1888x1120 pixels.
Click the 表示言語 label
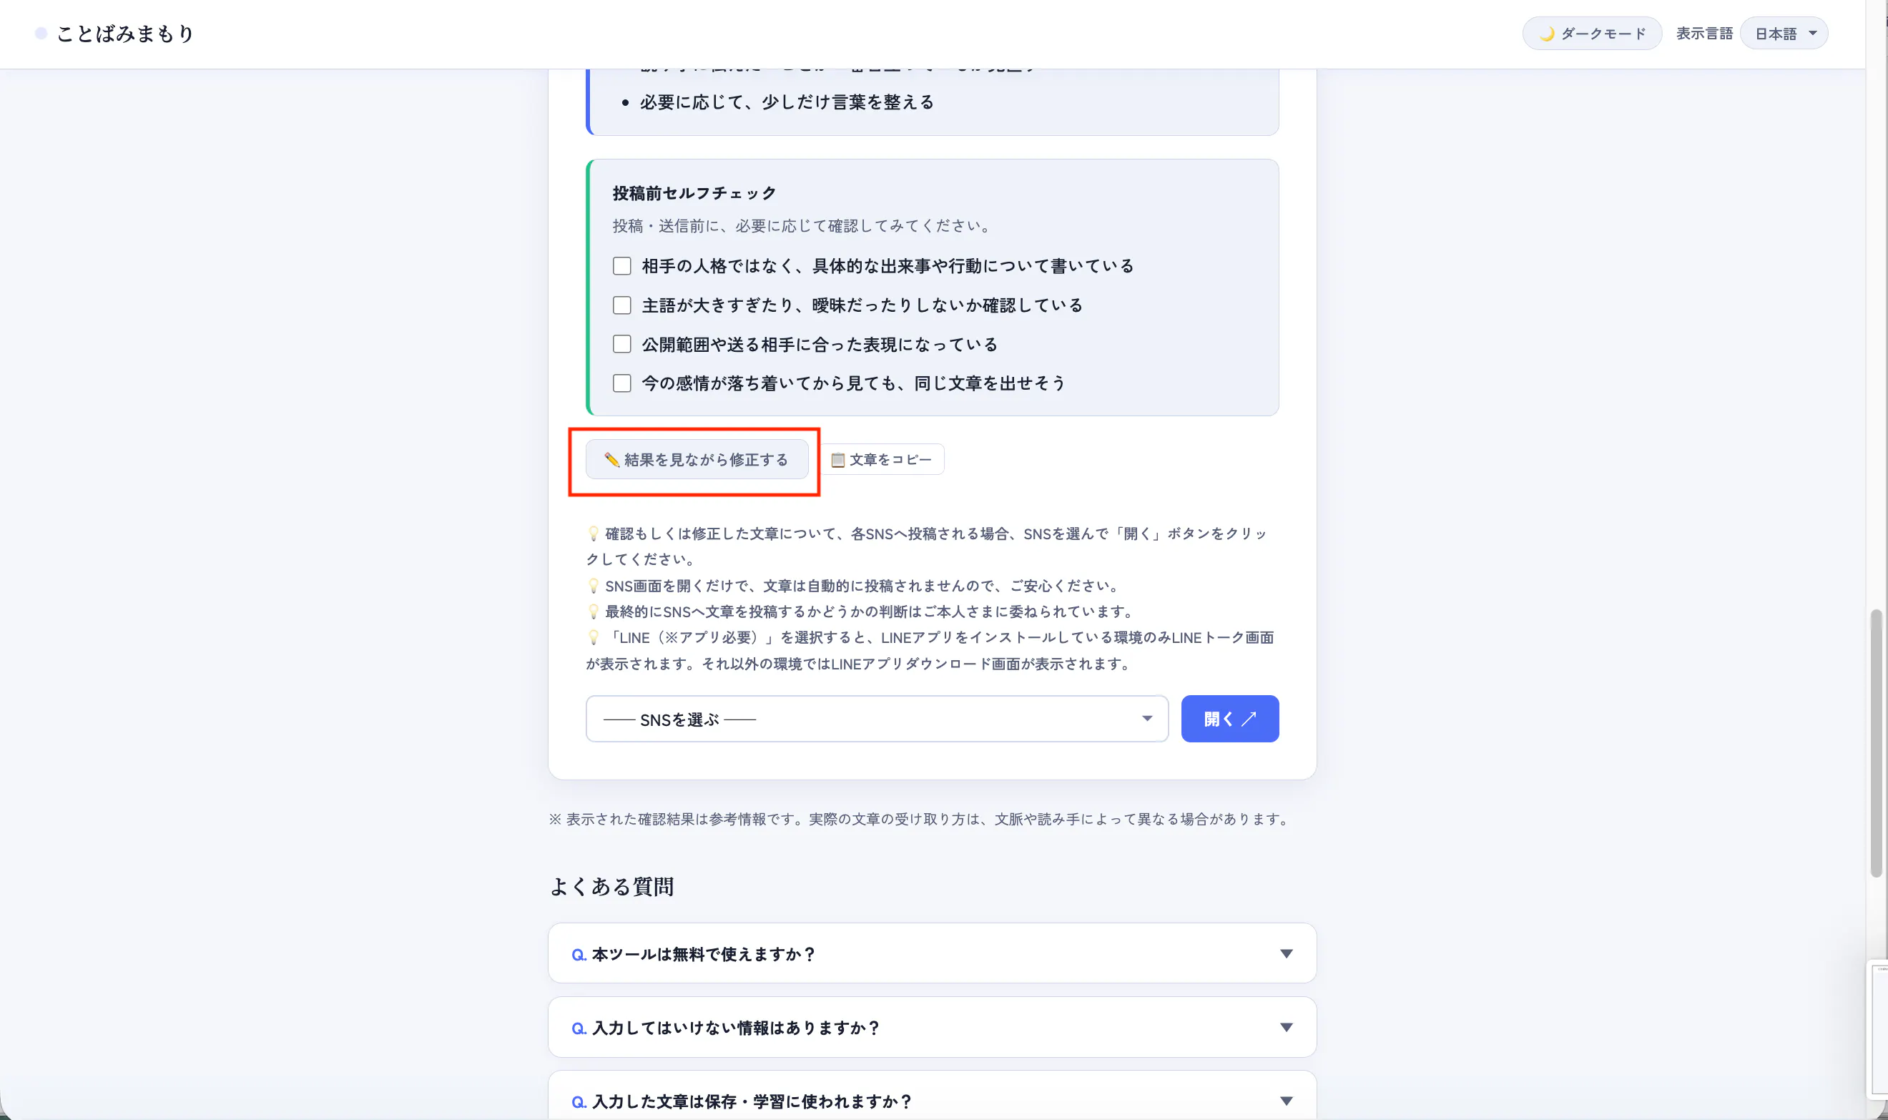[1704, 33]
